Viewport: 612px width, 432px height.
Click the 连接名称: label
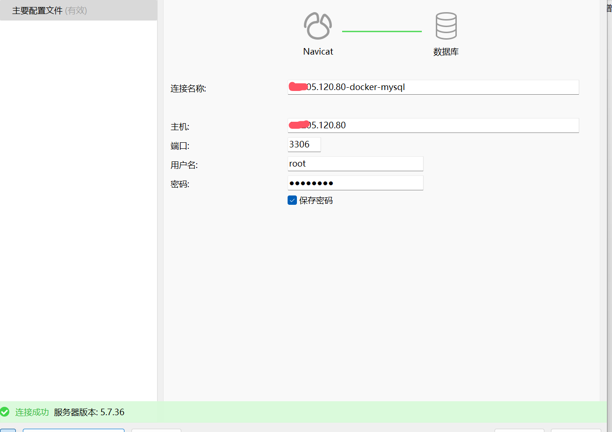tap(188, 89)
